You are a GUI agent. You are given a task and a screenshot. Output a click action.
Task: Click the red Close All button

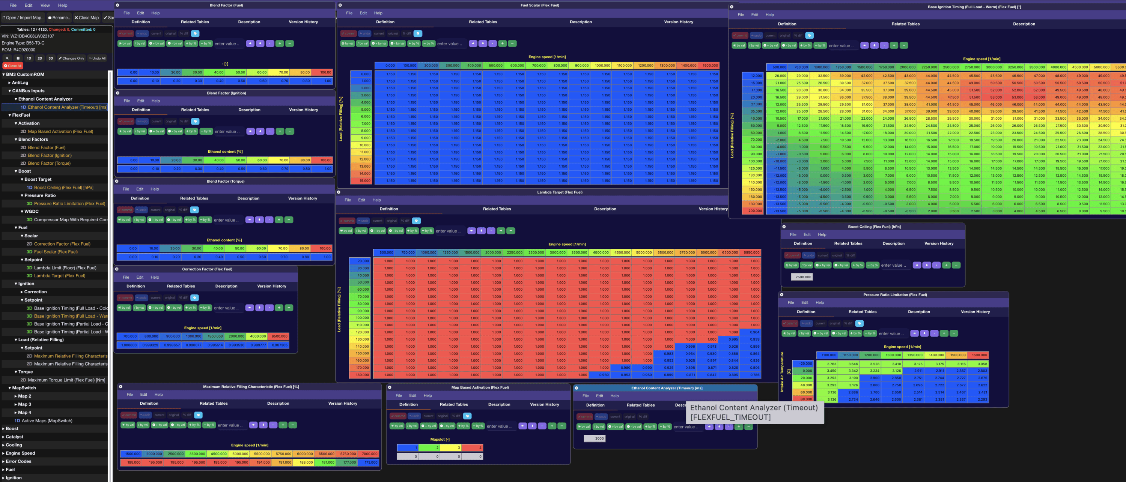coord(13,66)
